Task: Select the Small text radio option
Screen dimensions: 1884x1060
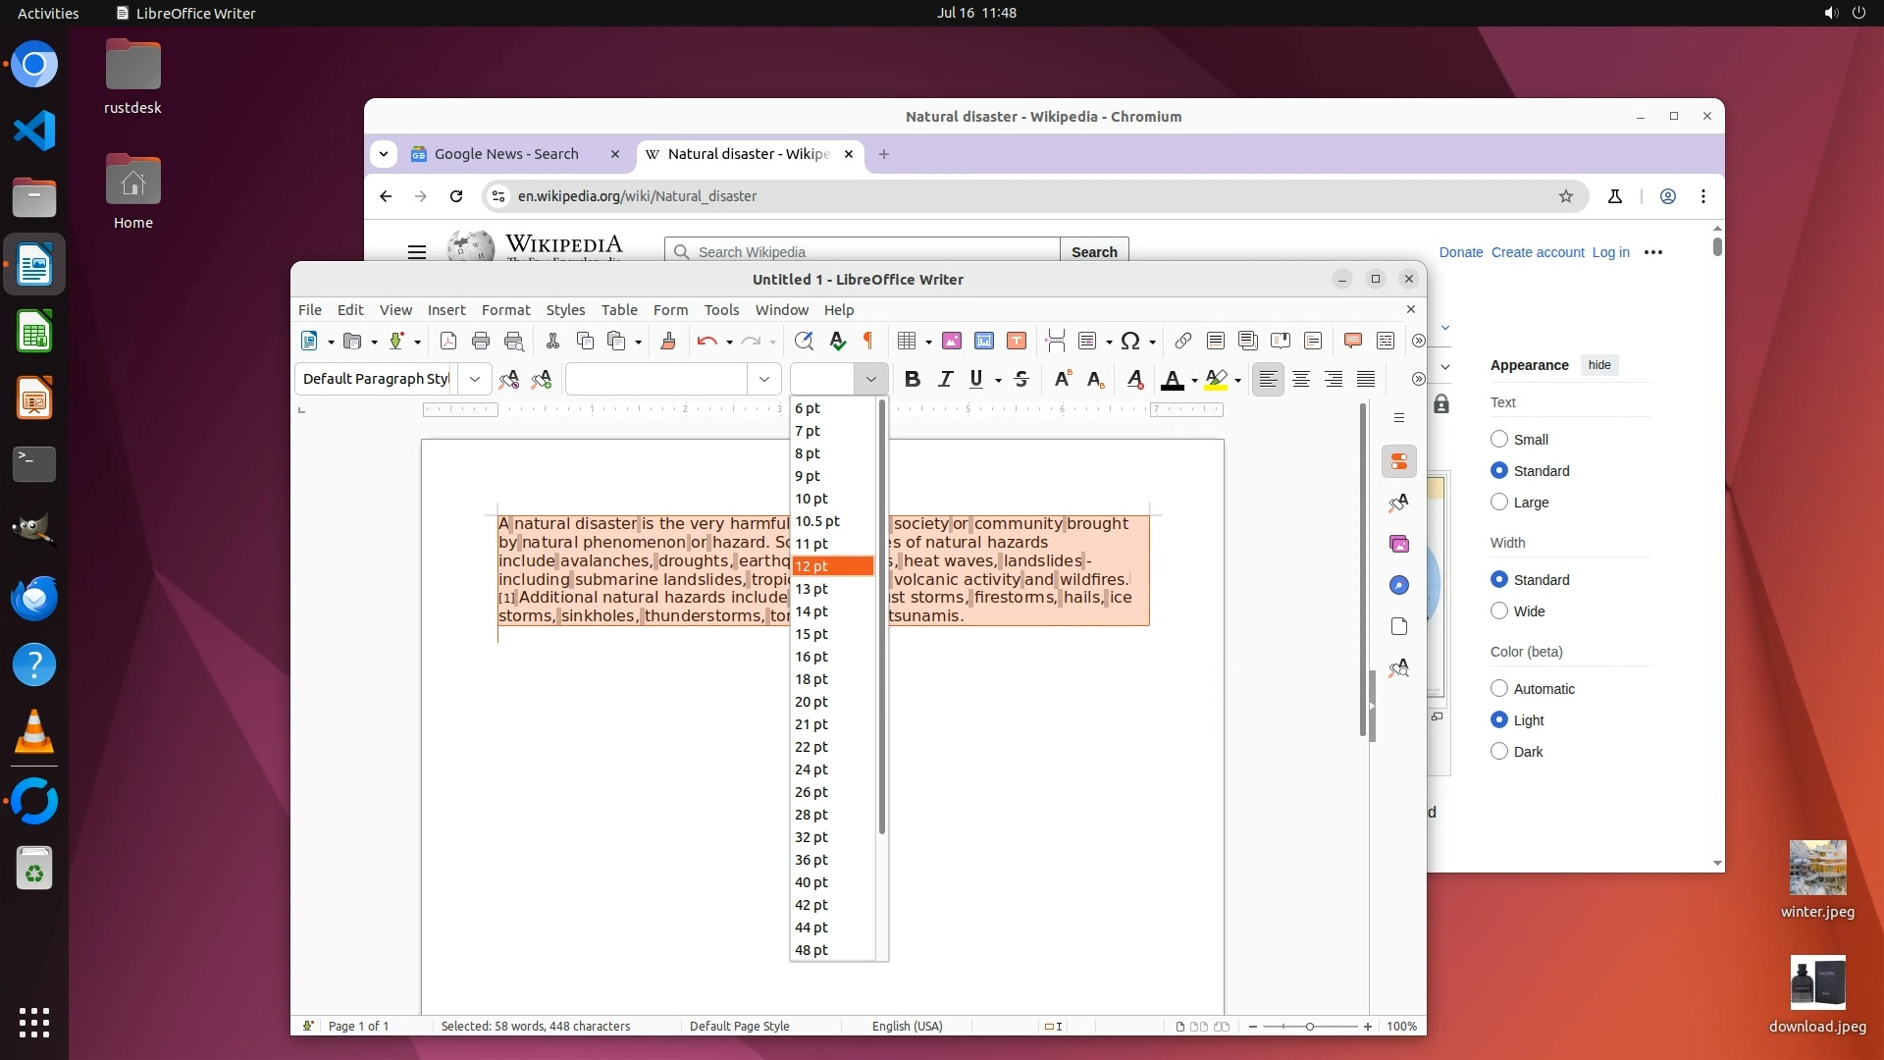Action: click(x=1499, y=439)
